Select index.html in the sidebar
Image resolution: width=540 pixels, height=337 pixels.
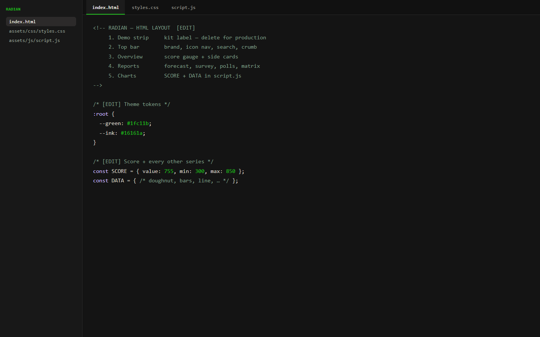(x=41, y=22)
